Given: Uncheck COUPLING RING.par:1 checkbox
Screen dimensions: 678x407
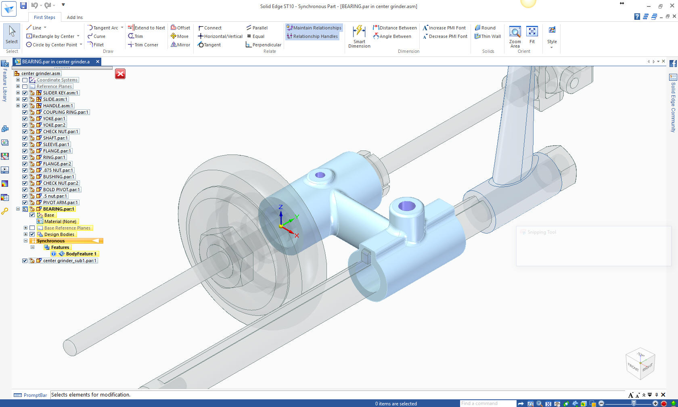Looking at the screenshot, I should click(25, 112).
